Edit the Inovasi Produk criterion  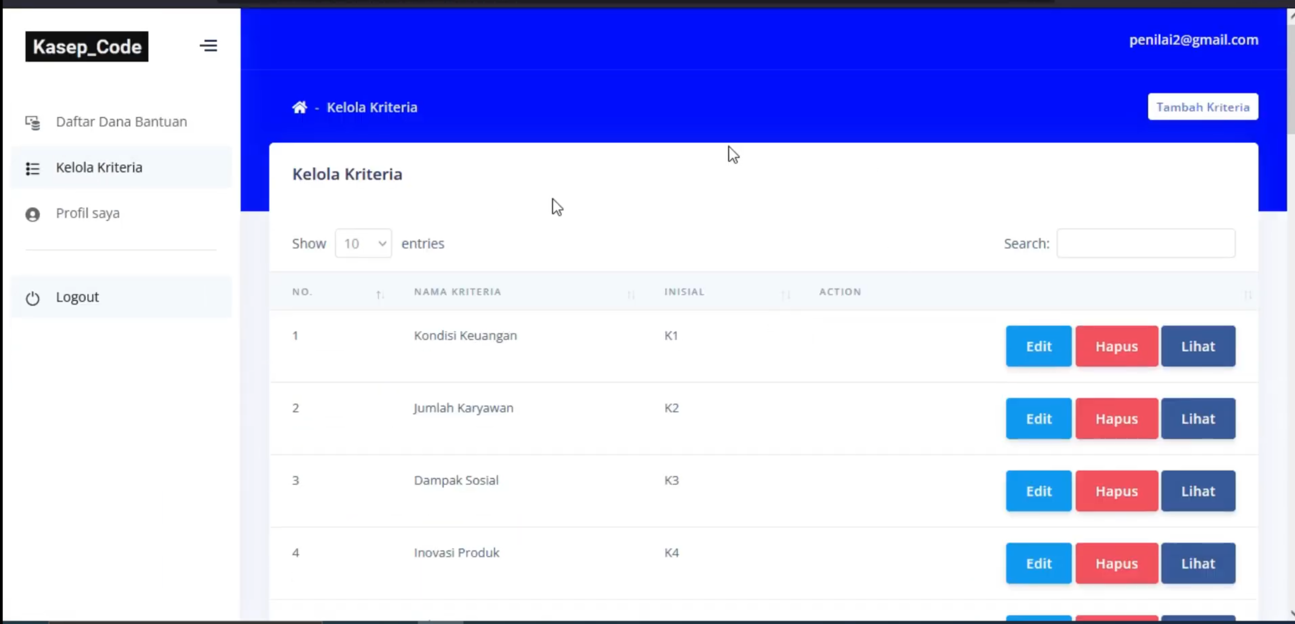tap(1038, 564)
